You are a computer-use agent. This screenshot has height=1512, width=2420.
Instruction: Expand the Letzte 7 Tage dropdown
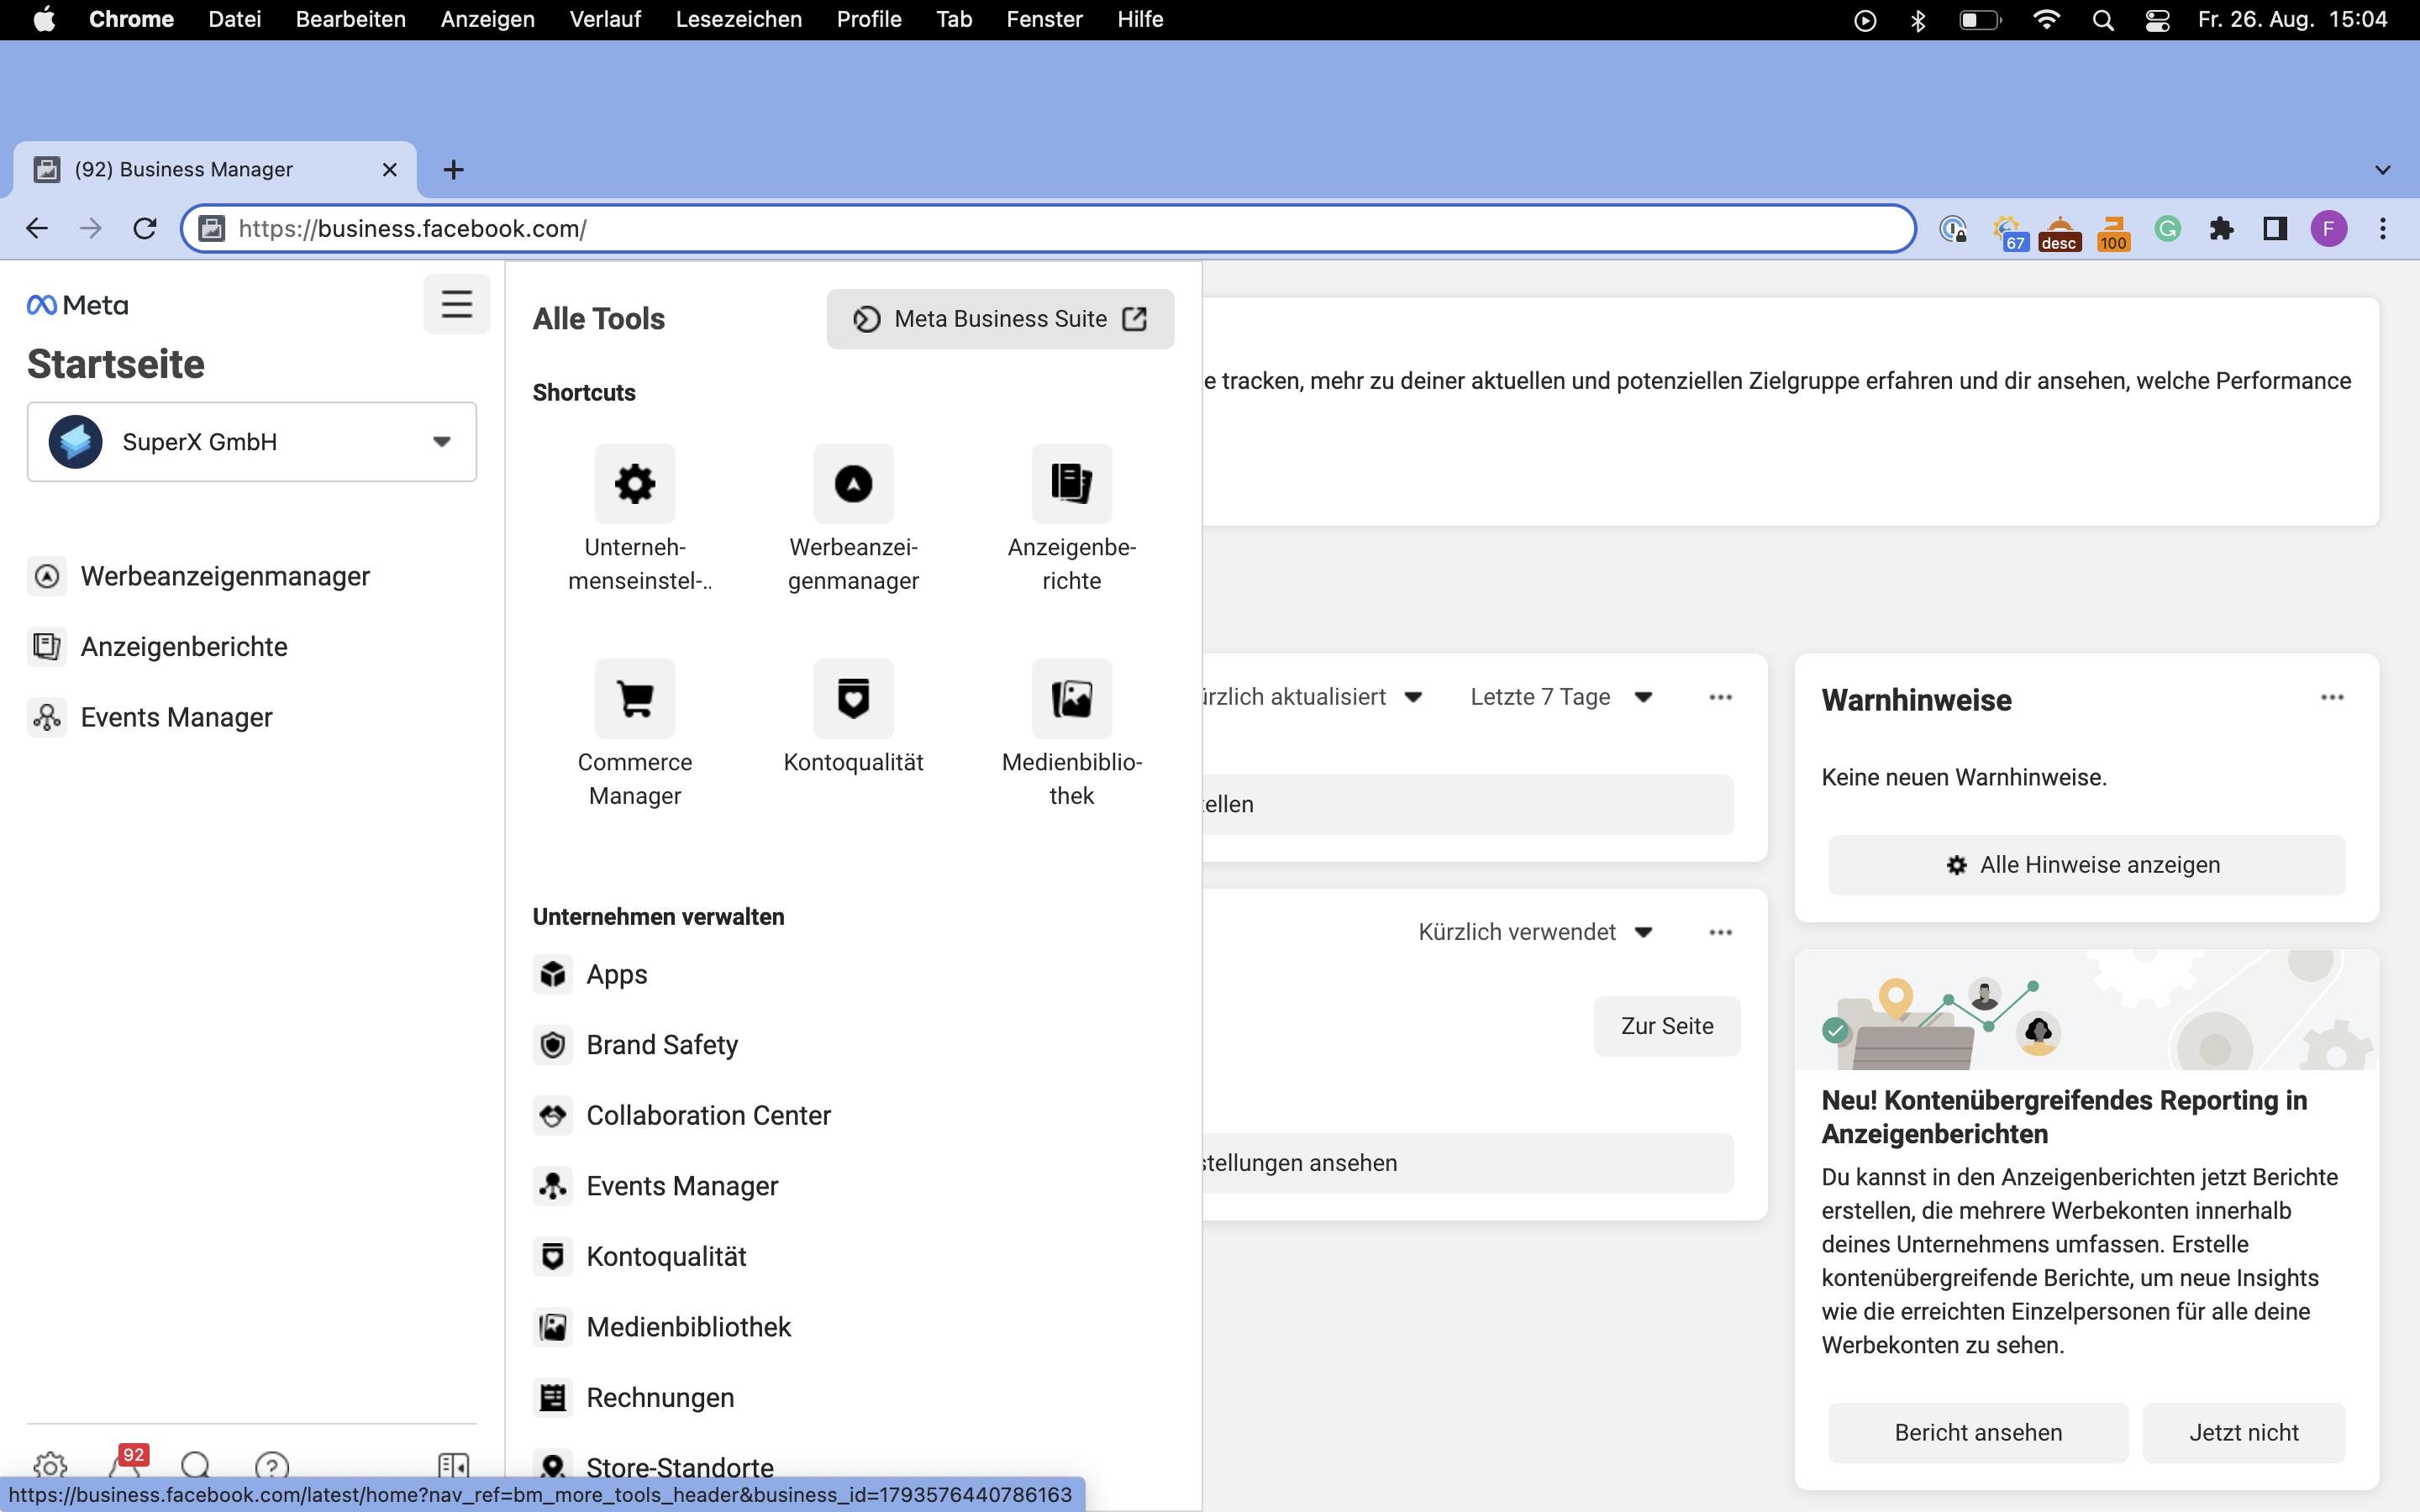(1561, 697)
